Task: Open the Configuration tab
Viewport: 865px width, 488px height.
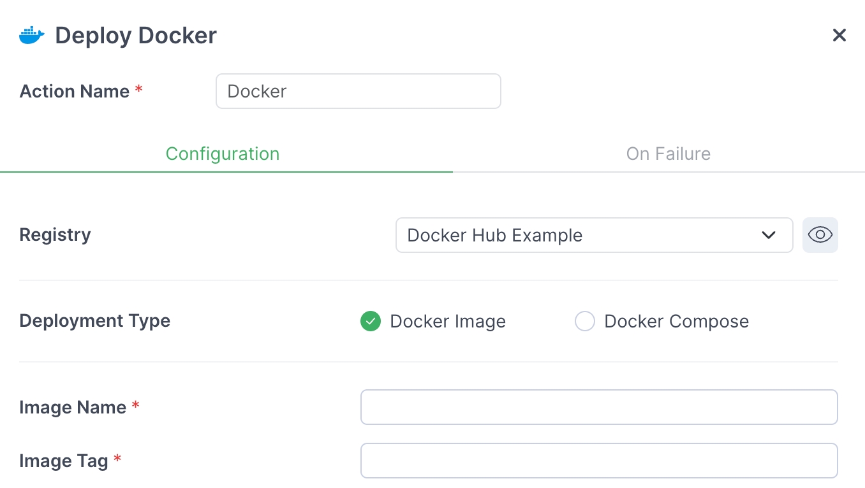Action: coord(223,154)
